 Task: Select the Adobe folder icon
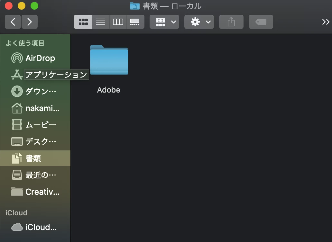109,60
